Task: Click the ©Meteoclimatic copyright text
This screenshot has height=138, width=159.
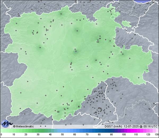Action: tap(23, 126)
